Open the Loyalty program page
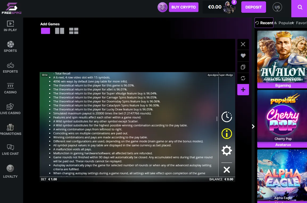The width and height of the screenshot is (307, 203). click(x=10, y=171)
